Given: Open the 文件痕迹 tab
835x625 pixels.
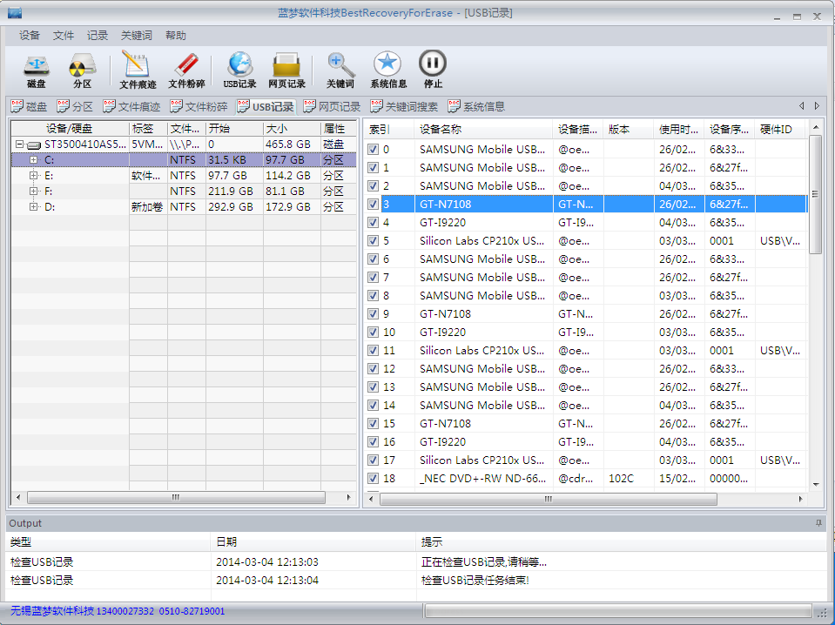Looking at the screenshot, I should (131, 106).
